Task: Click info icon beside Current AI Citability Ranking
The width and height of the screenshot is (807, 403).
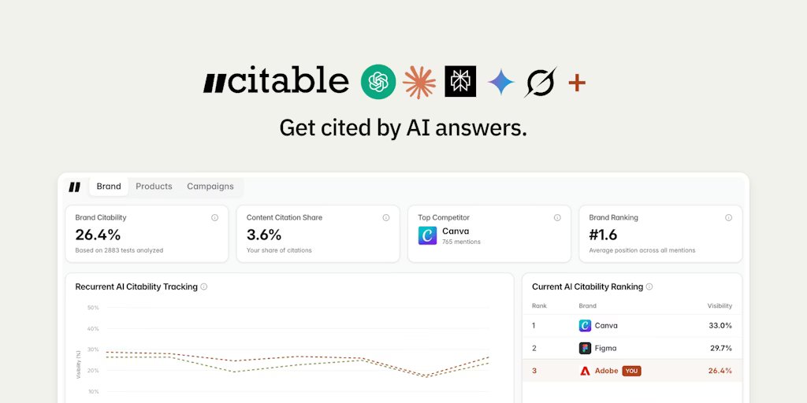Action: [x=649, y=287]
